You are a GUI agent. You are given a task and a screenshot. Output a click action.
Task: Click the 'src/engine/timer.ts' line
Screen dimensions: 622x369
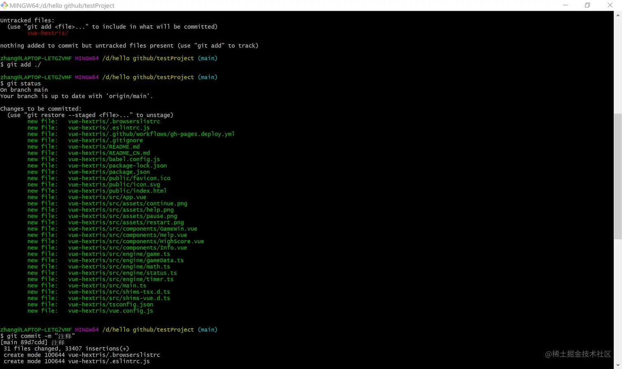[x=100, y=279]
